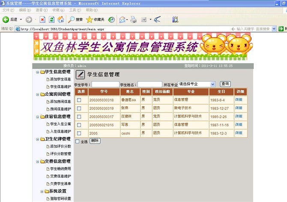The image size is (287, 202).
Task: Click the 删除 delete button
Action: click(x=95, y=141)
